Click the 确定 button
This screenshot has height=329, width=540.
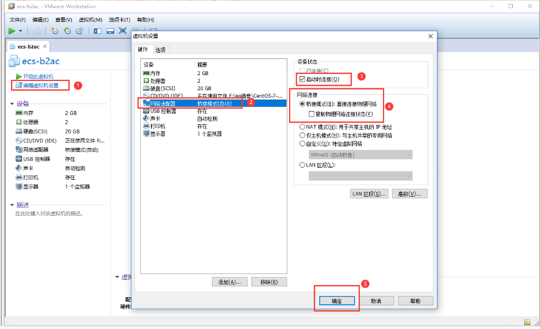pyautogui.click(x=337, y=301)
